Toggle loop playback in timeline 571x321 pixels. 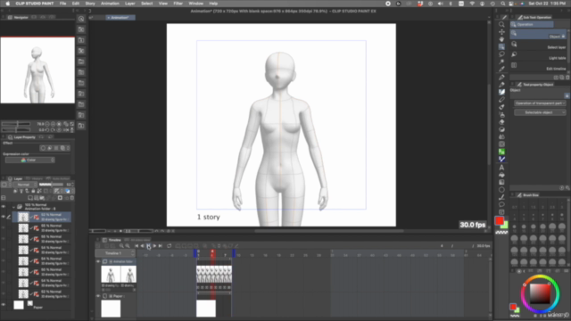[x=169, y=246]
